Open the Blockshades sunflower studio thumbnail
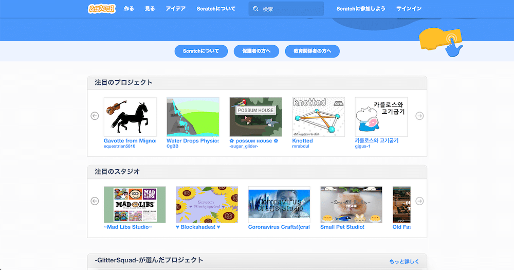514x270 pixels. (x=207, y=205)
